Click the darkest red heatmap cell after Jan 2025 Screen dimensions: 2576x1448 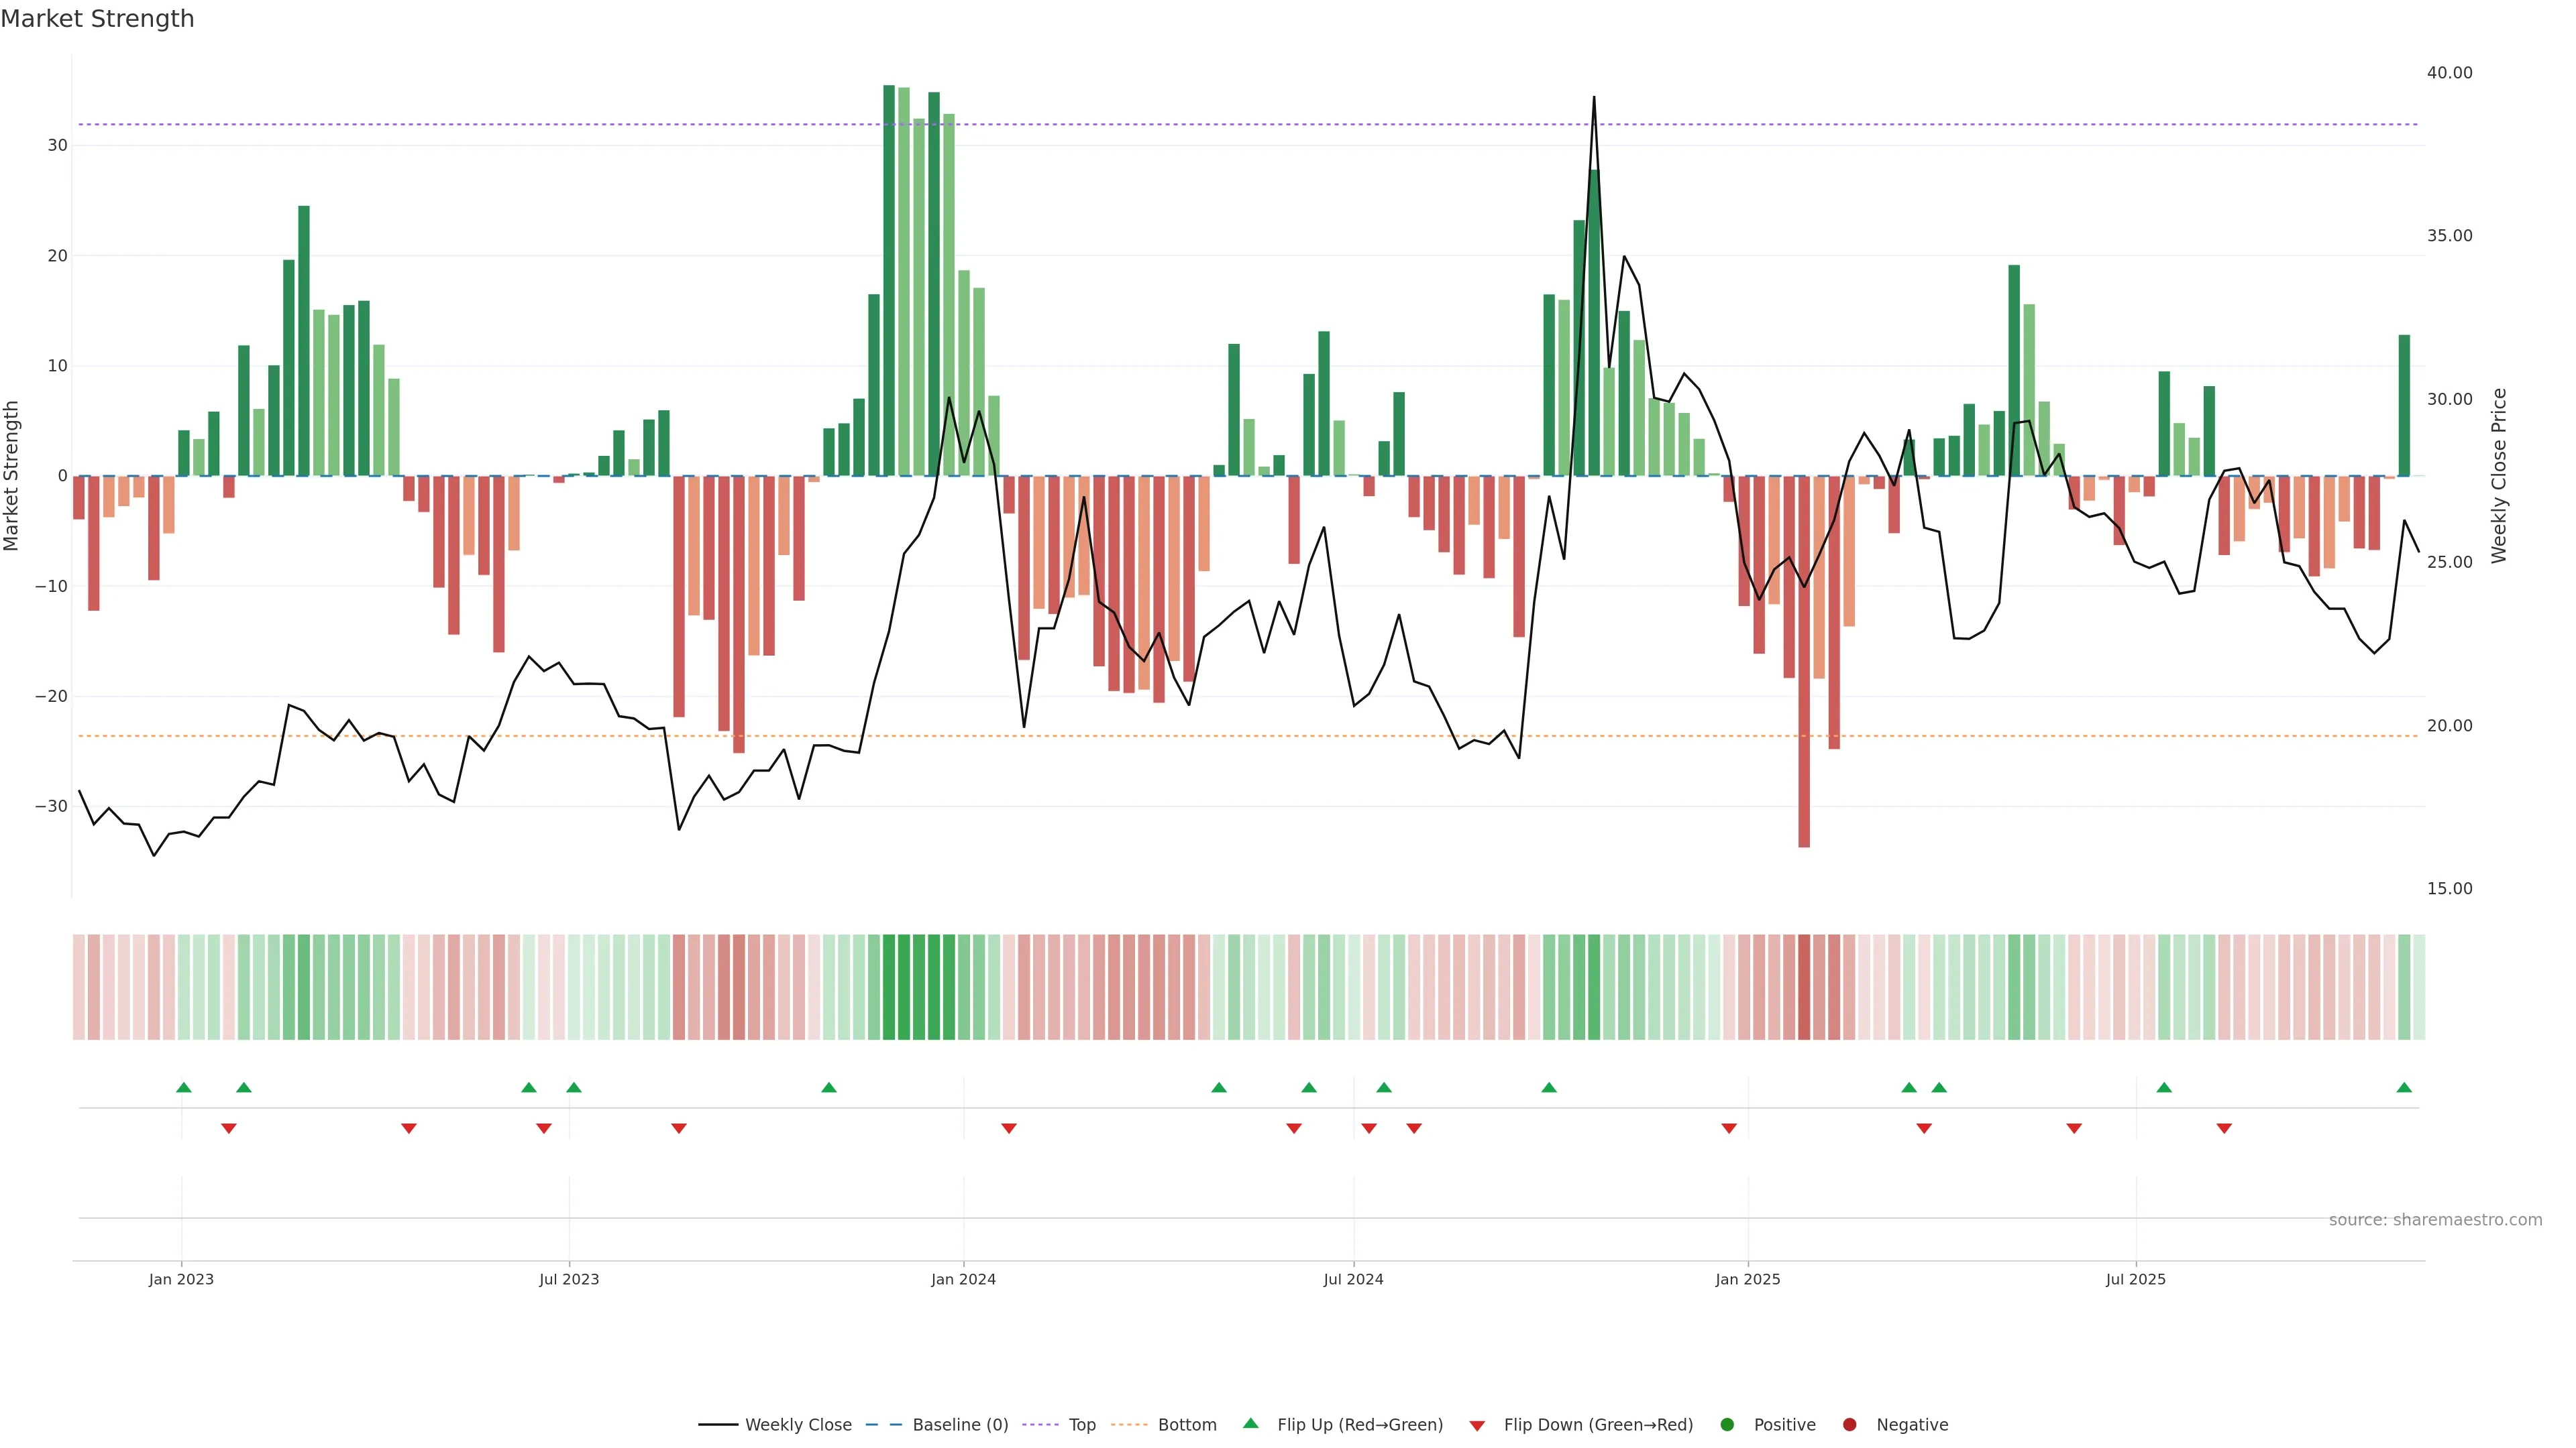pyautogui.click(x=1804, y=987)
